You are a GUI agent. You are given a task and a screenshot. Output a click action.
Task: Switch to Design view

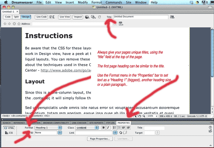26,17
